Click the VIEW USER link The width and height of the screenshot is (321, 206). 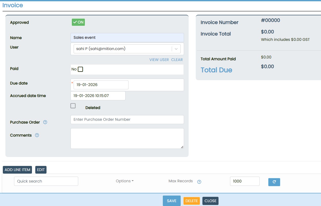(159, 60)
